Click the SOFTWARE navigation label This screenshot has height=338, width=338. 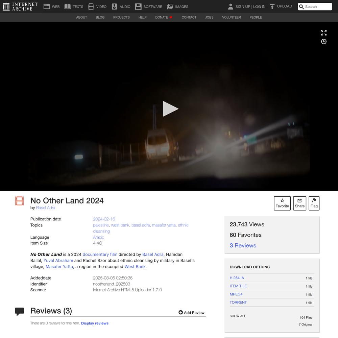pos(153,7)
